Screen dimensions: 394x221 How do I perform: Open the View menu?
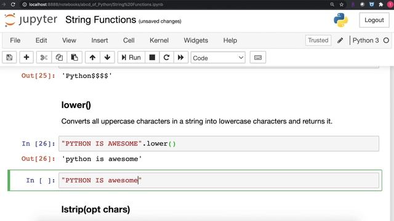(x=69, y=41)
